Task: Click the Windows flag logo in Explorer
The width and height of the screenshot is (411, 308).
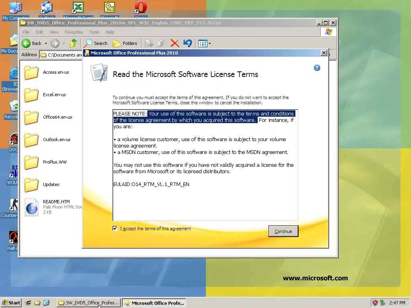Action: (328, 32)
